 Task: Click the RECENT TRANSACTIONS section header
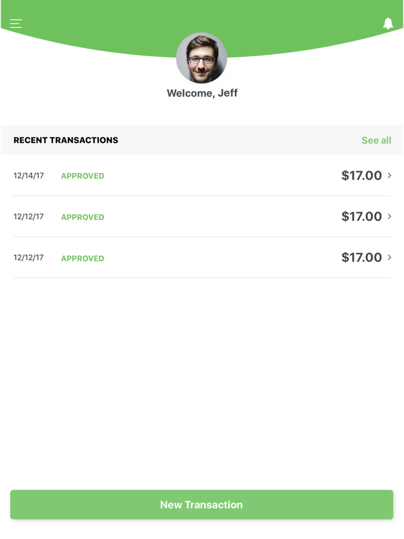65,140
